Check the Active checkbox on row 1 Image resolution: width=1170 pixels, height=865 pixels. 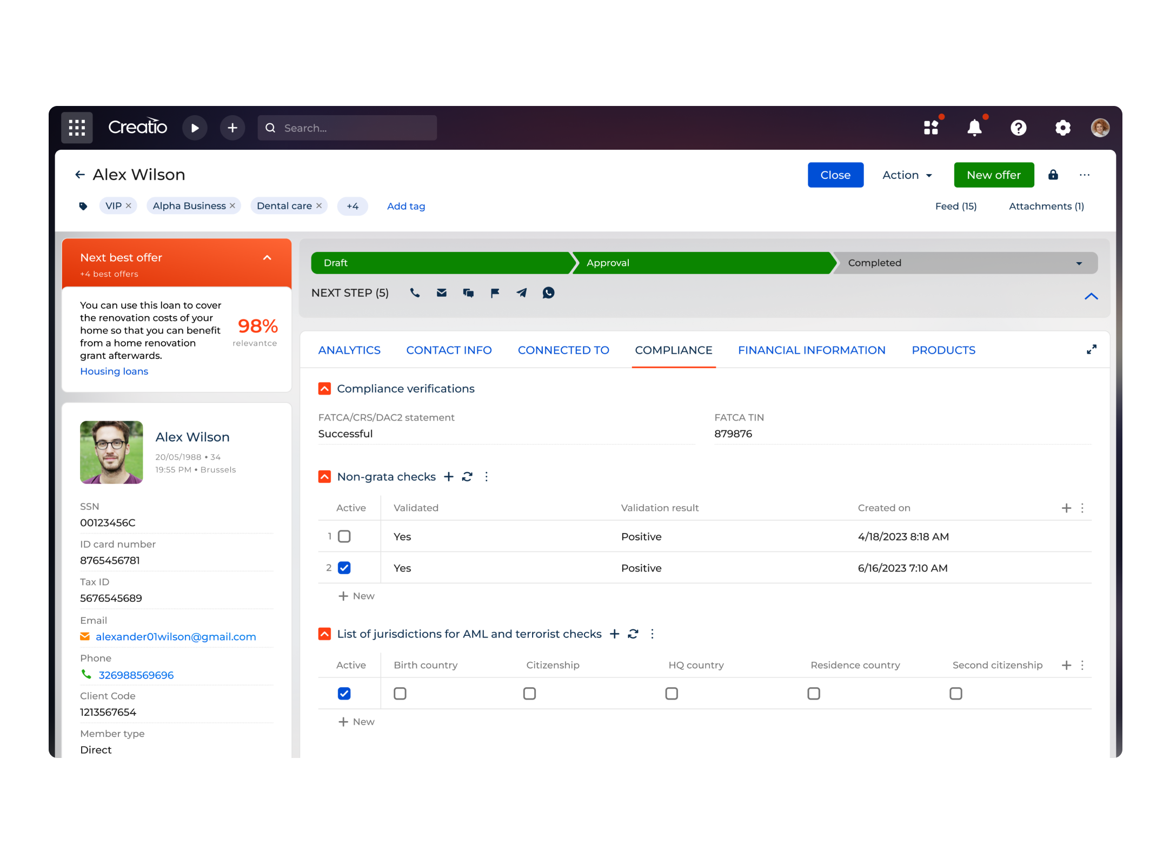(x=344, y=536)
